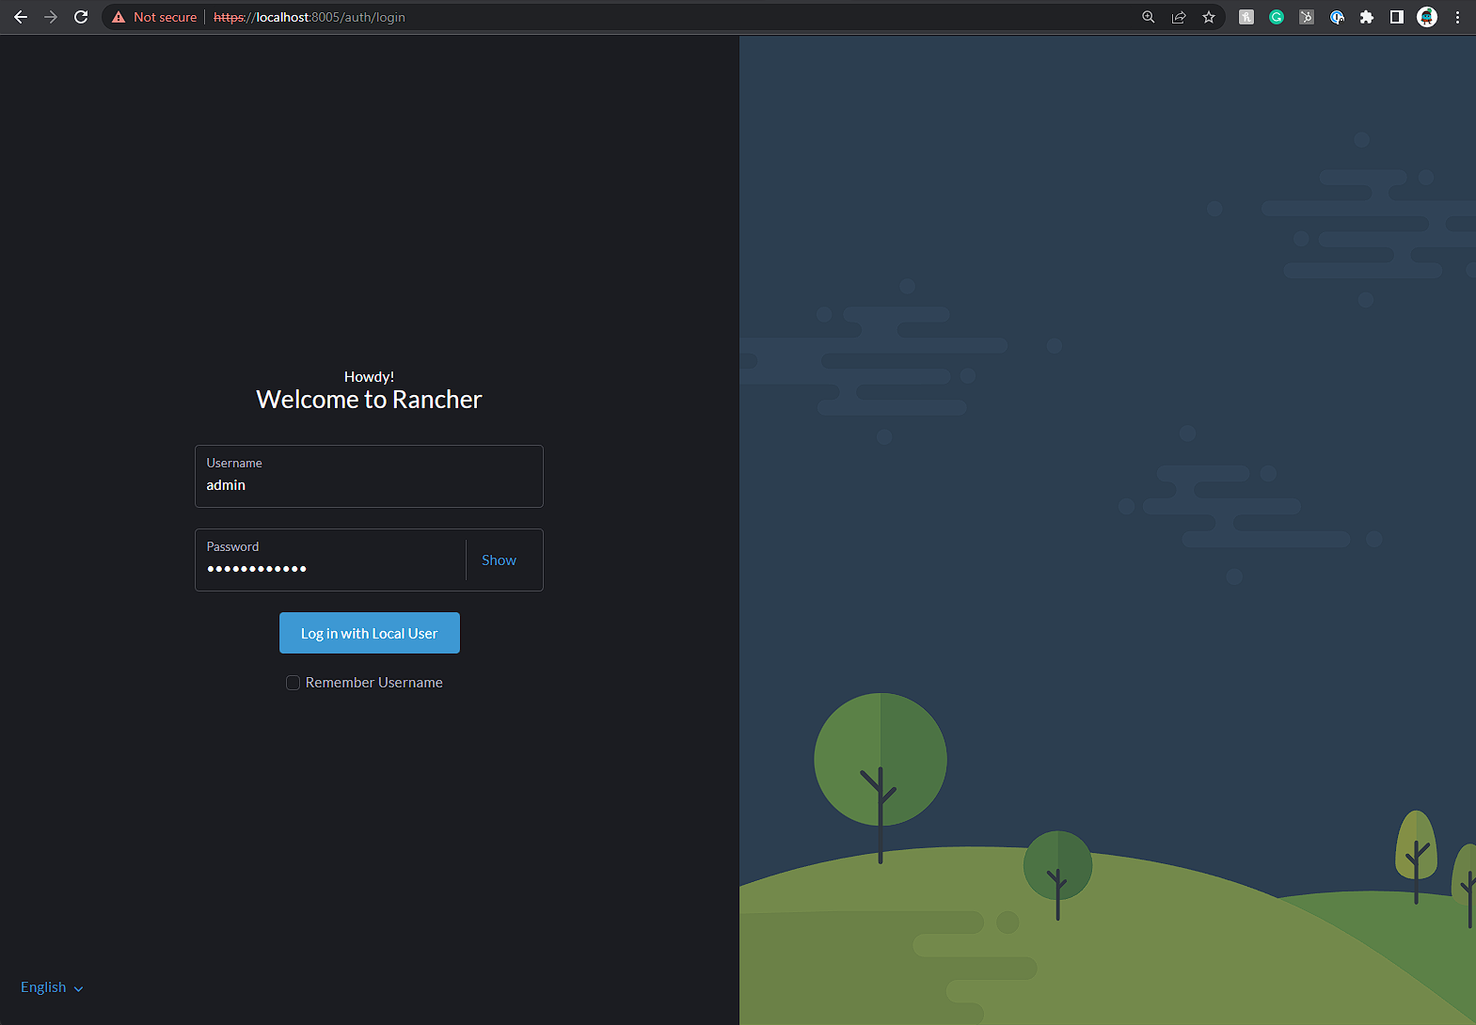The width and height of the screenshot is (1476, 1025).
Task: Open the zoom magnifier in address bar
Action: 1148,17
